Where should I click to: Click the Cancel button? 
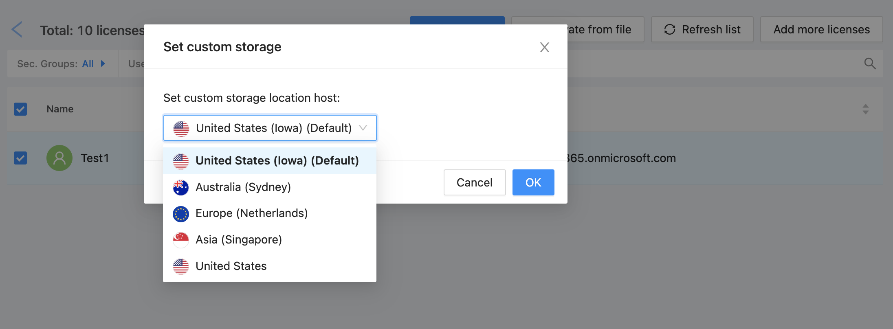(x=474, y=182)
